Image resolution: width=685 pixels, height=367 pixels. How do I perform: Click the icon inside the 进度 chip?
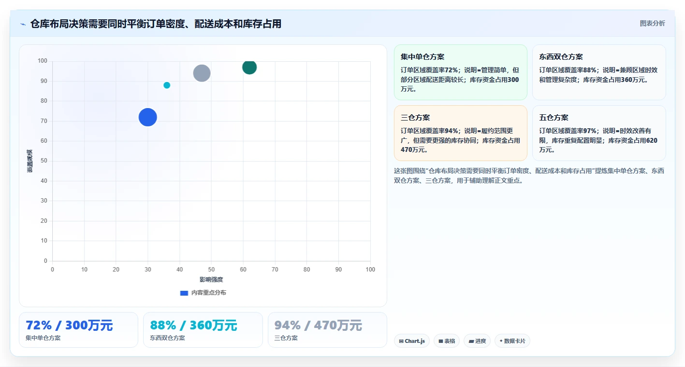point(471,341)
